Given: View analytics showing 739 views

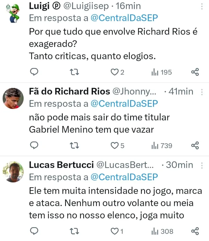Looking at the screenshot, I should click(162, 145).
